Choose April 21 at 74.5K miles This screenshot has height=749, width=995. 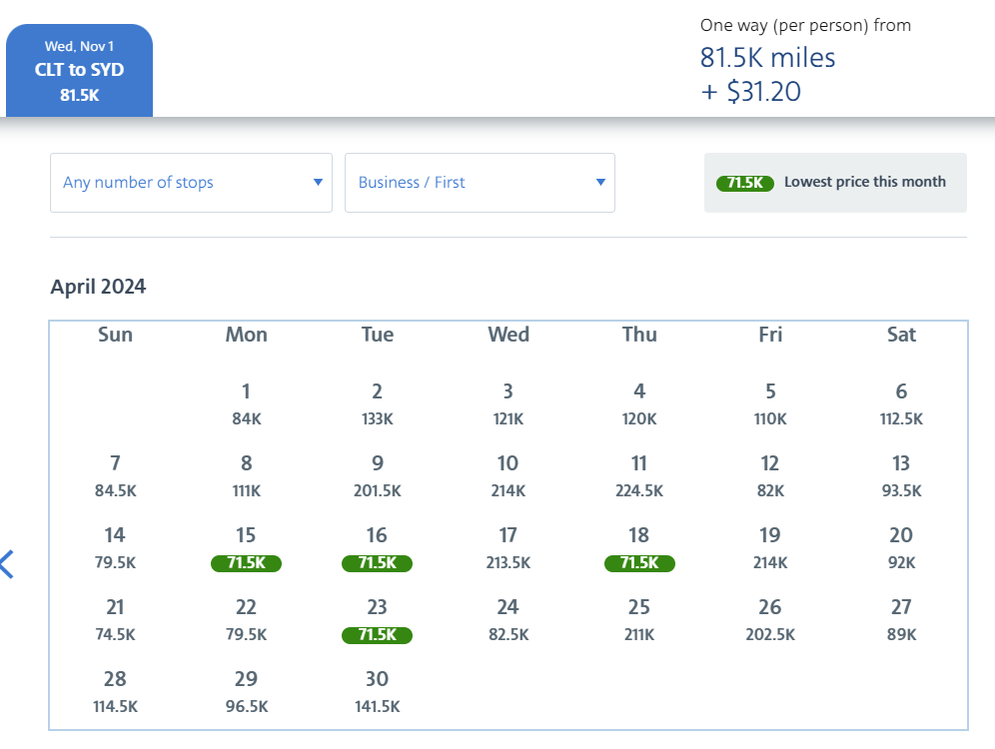(115, 620)
